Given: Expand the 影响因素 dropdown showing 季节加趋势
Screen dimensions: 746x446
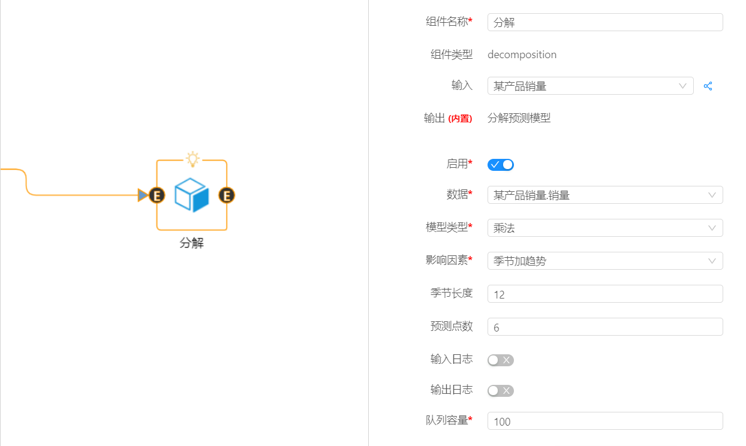Looking at the screenshot, I should tap(604, 261).
